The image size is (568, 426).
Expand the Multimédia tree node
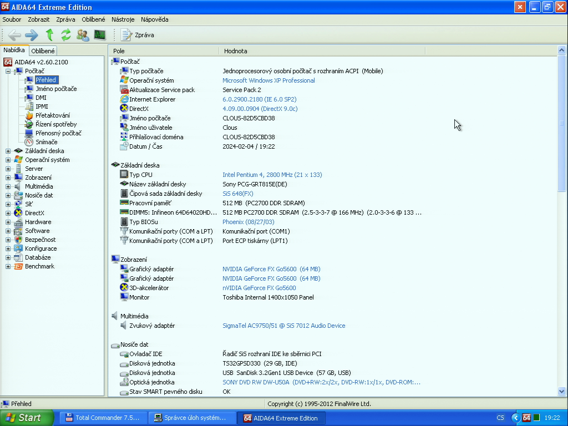[x=8, y=186]
